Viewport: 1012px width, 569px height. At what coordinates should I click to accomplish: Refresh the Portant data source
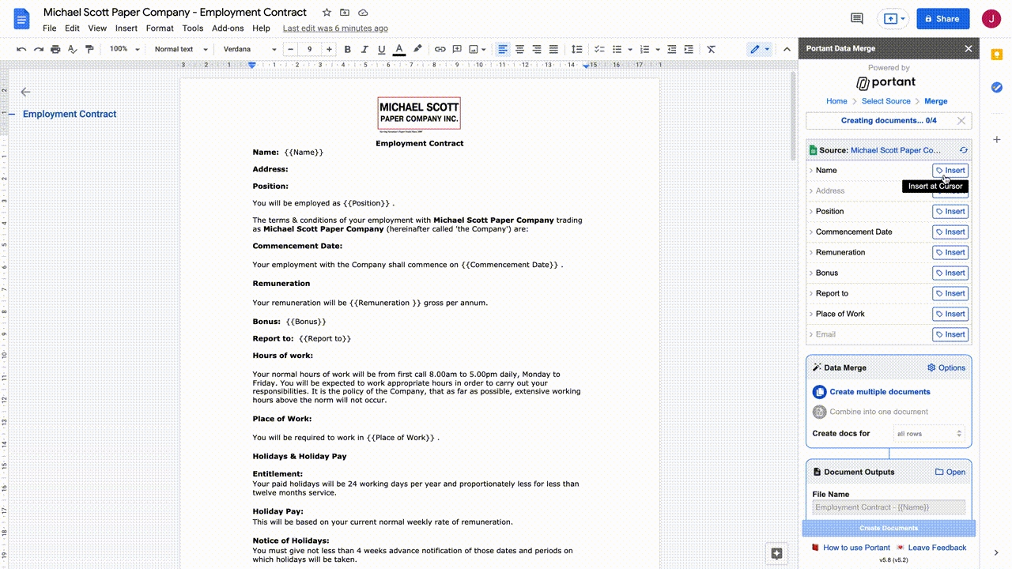pyautogui.click(x=963, y=150)
